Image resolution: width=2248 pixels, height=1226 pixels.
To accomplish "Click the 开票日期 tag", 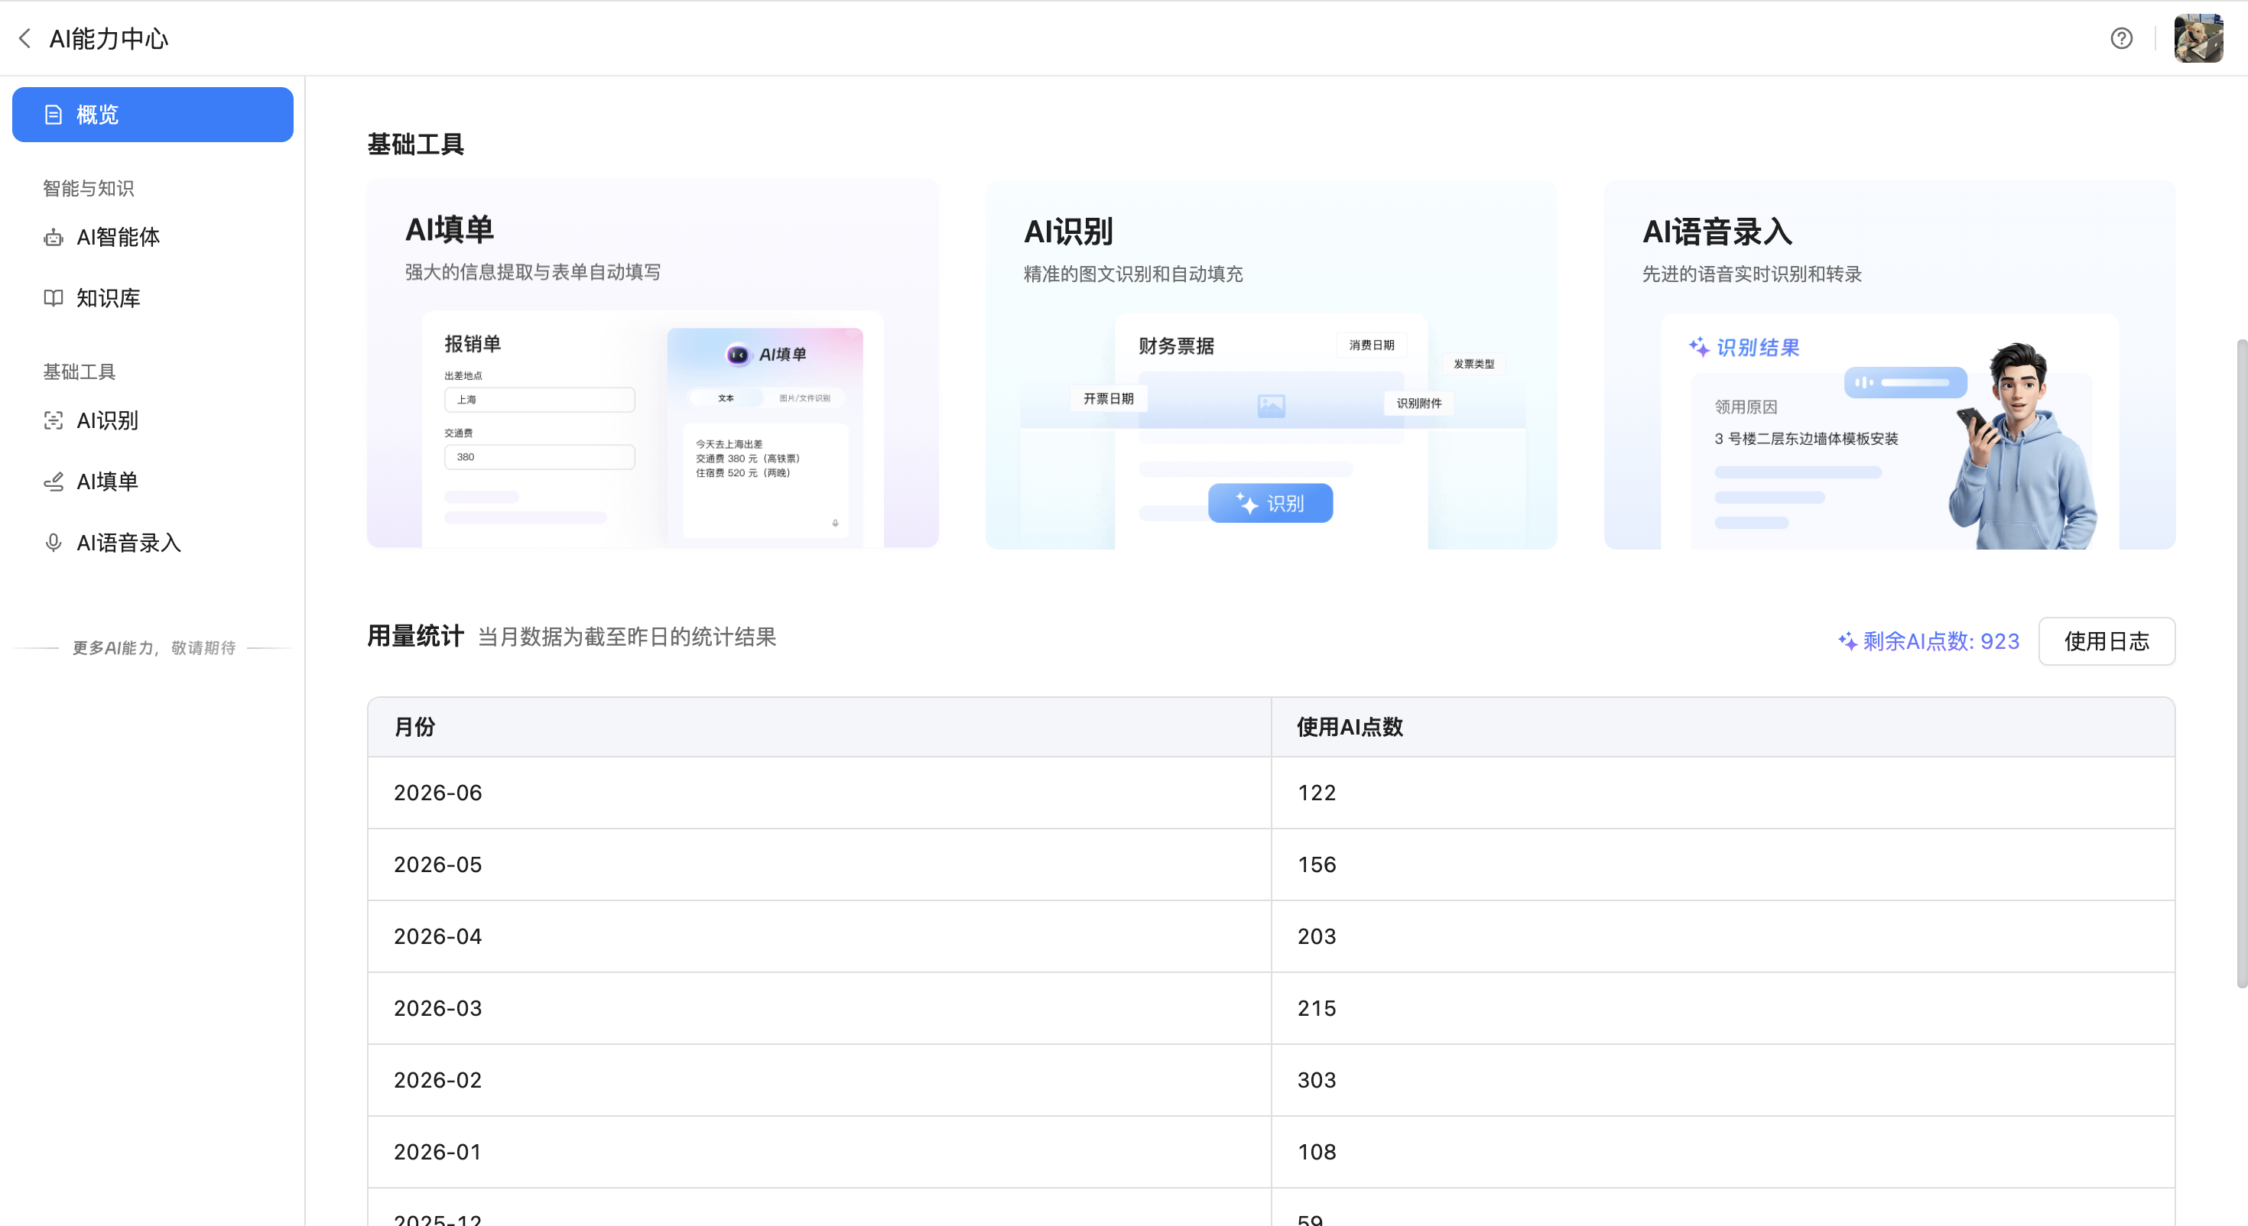I will pos(1108,399).
